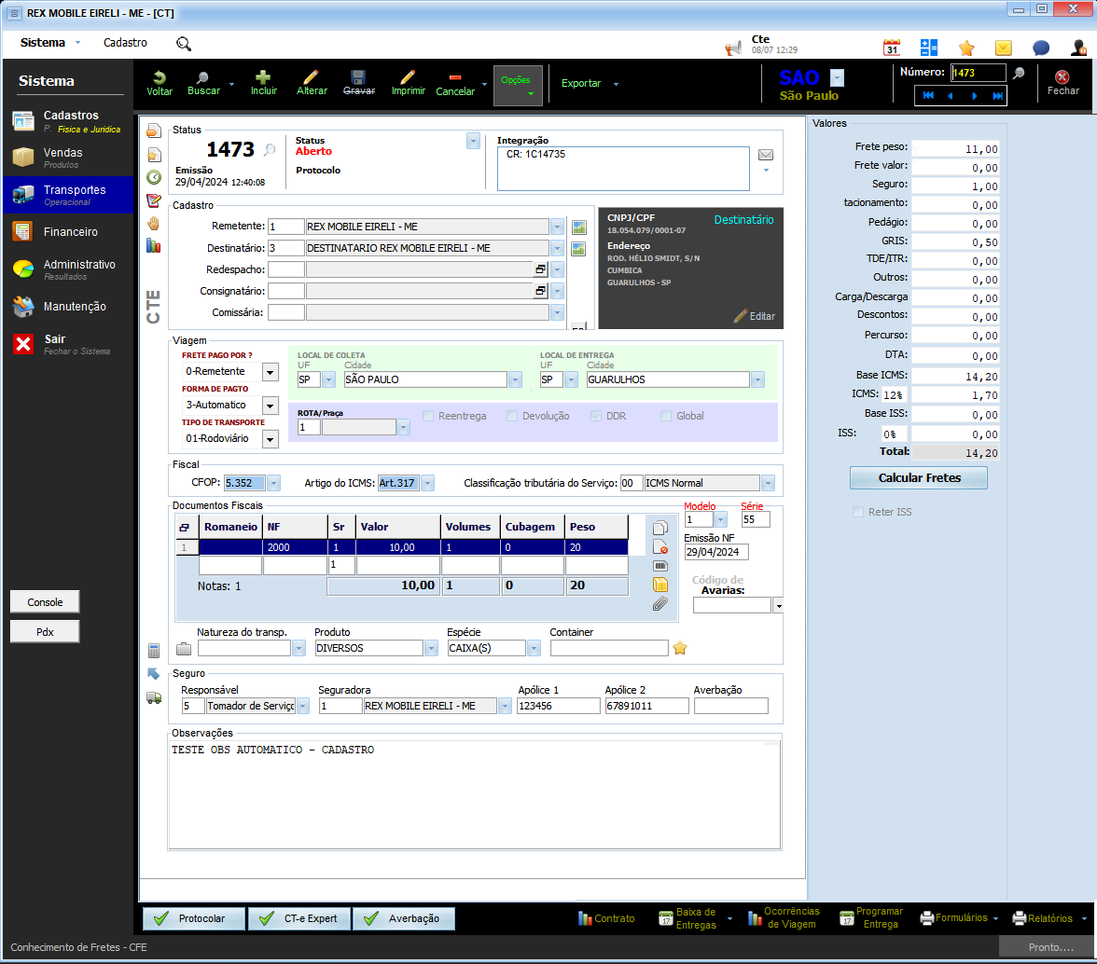Open the Relatórios bottom menu
The width and height of the screenshot is (1097, 964).
pyautogui.click(x=1049, y=918)
